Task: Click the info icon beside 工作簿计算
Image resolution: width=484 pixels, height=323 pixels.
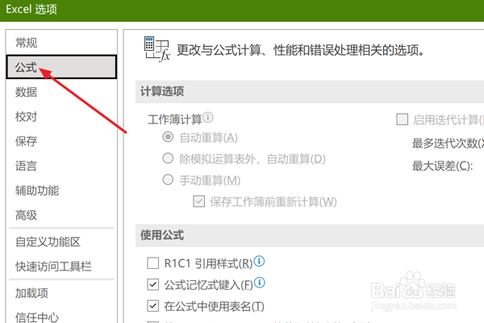Action: pos(208,117)
